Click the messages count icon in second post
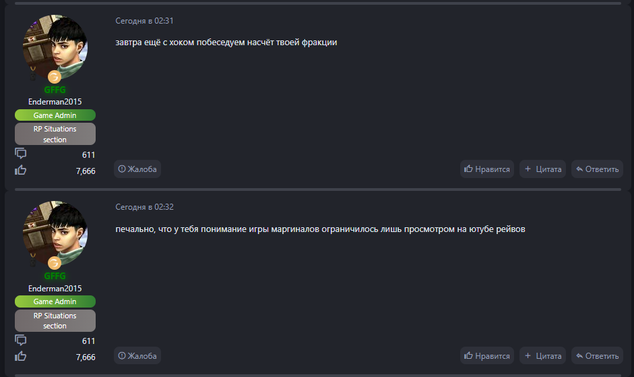This screenshot has width=634, height=377. (x=21, y=340)
